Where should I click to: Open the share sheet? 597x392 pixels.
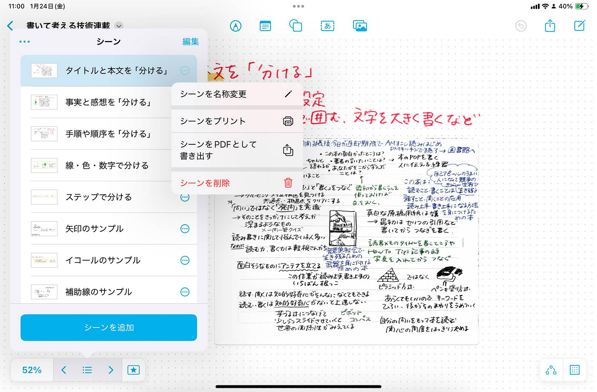550,26
